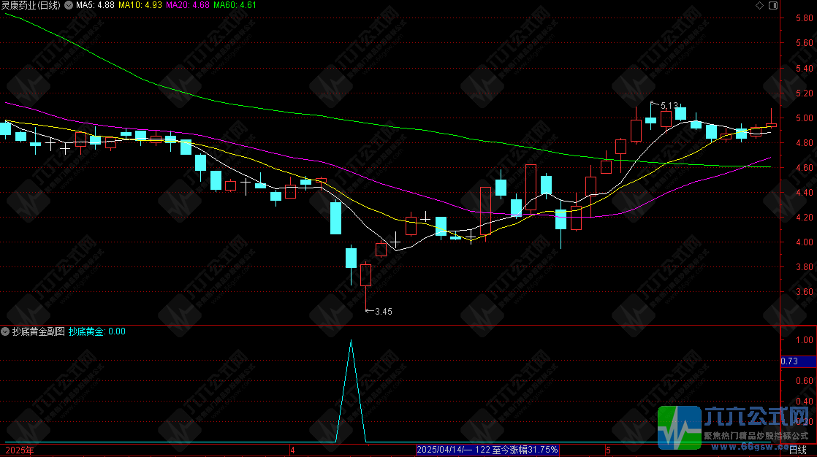817x457 pixels.
Task: Expand the 抄底黄金副图 sub-chart menu arrow
Action: pos(5,331)
